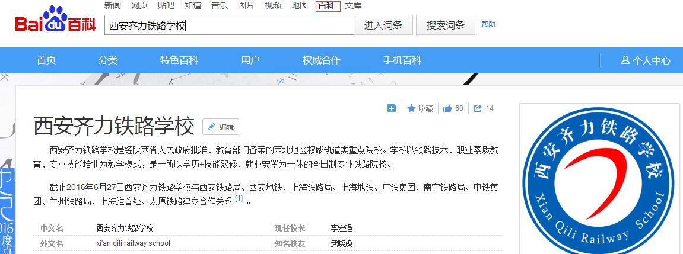Open 手机百科 in the navigation bar
The image size is (683, 254).
pyautogui.click(x=402, y=60)
